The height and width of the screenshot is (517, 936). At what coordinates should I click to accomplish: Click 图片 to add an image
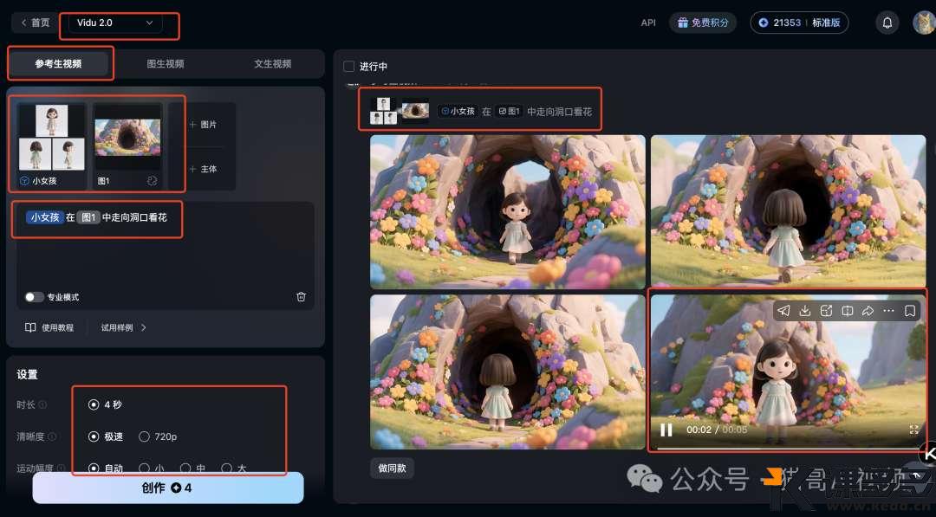click(x=203, y=125)
